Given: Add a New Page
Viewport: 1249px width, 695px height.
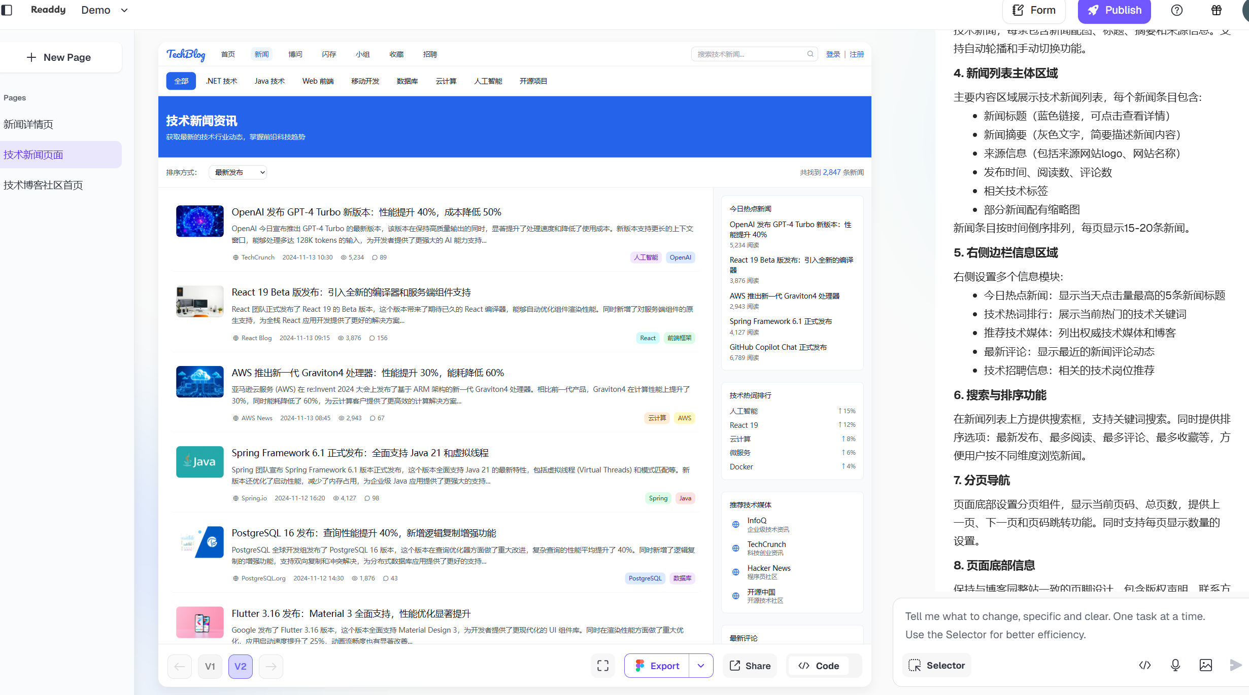Looking at the screenshot, I should pyautogui.click(x=59, y=57).
